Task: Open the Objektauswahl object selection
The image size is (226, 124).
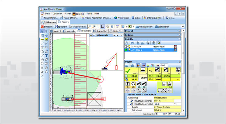Action: 144,27
